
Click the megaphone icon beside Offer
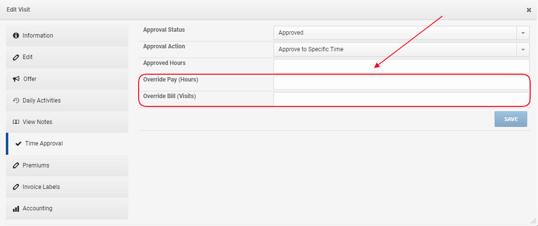16,79
